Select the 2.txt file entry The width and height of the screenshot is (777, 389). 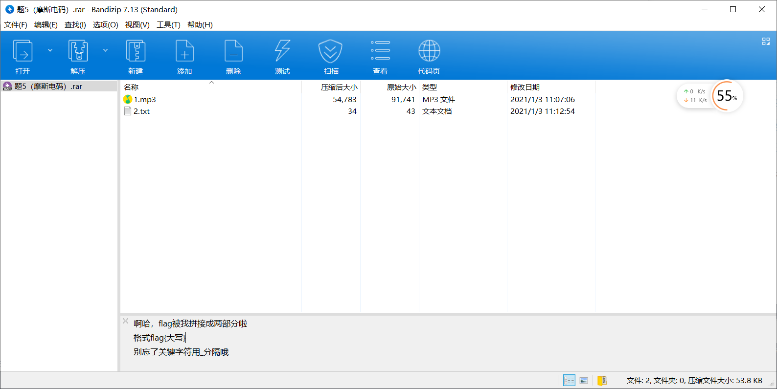[141, 111]
